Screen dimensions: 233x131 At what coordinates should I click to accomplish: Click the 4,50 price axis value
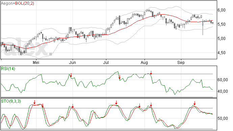(x=222, y=53)
